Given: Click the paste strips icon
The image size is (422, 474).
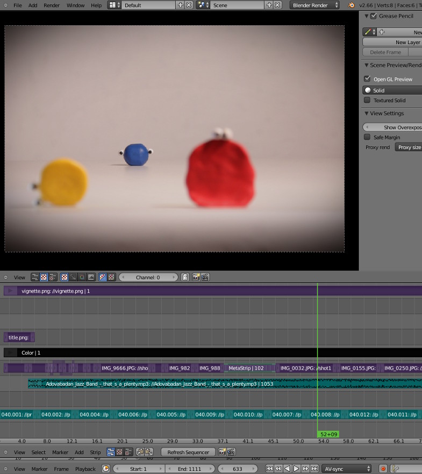Looking at the screenshot, I should pyautogui.click(x=149, y=452).
